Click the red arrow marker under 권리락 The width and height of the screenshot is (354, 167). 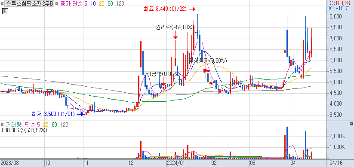(175, 35)
